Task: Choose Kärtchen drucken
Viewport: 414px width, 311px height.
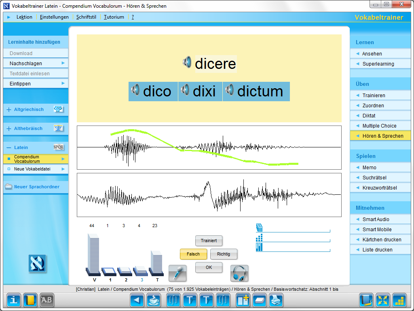Action: (x=380, y=240)
